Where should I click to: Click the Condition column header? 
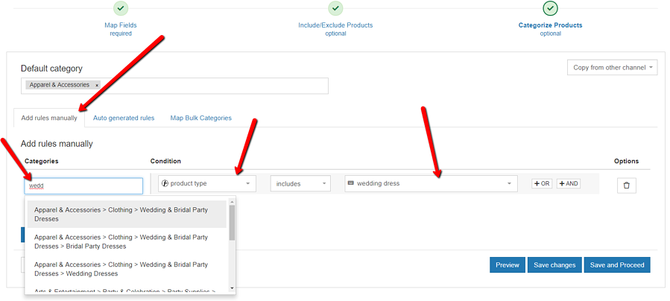coord(165,161)
